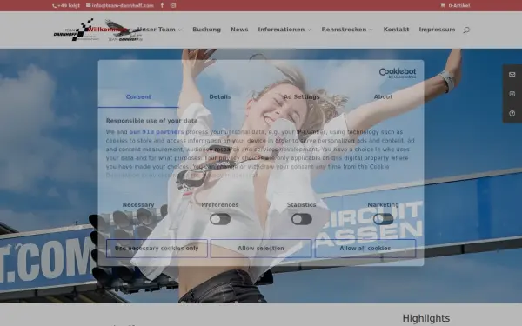
Task: Switch to the Ad Settings tab
Action: pos(302,96)
